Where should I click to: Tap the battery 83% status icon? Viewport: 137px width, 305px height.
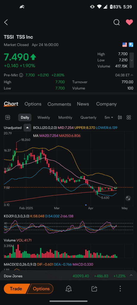116,7
